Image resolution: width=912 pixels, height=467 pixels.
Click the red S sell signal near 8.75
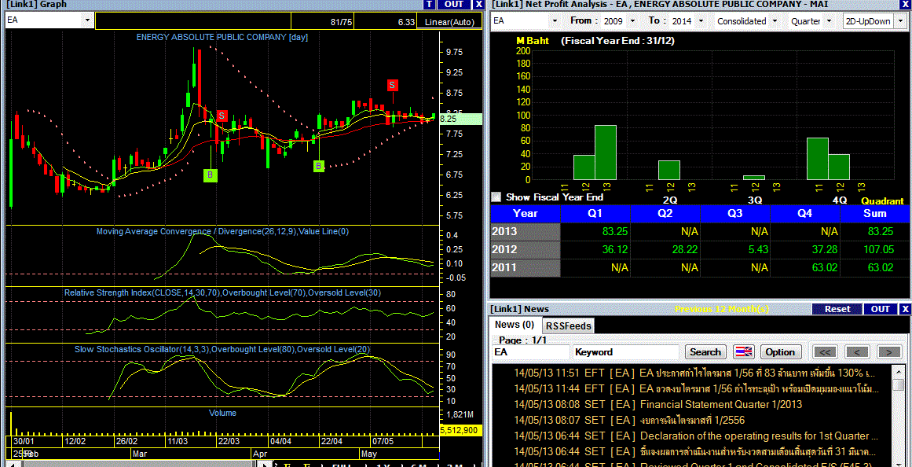click(x=393, y=85)
